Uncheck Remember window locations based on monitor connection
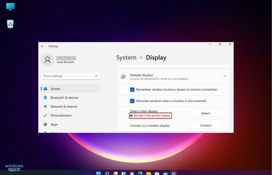 tap(132, 89)
